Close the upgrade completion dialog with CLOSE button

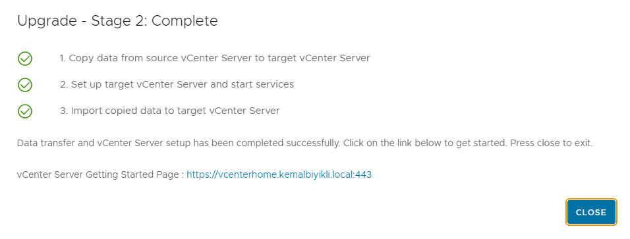[x=591, y=212]
